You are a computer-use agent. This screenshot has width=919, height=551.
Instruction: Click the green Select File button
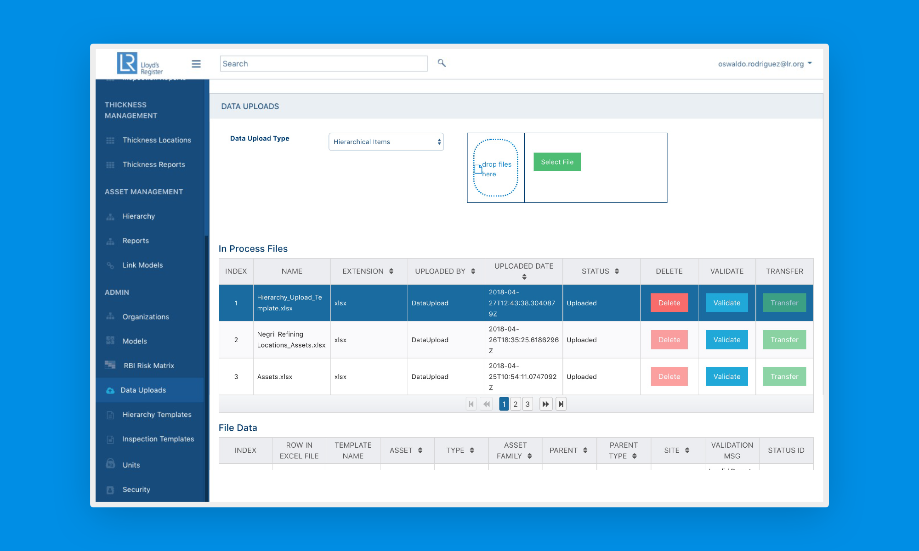coord(557,162)
